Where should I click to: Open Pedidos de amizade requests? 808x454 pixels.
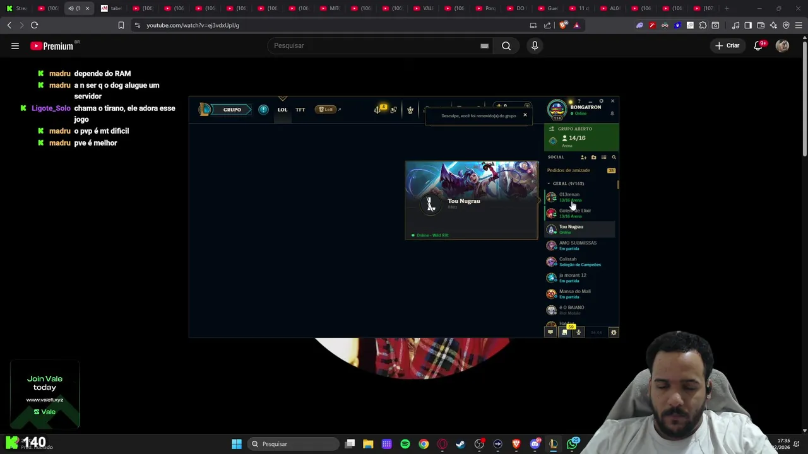pos(581,170)
